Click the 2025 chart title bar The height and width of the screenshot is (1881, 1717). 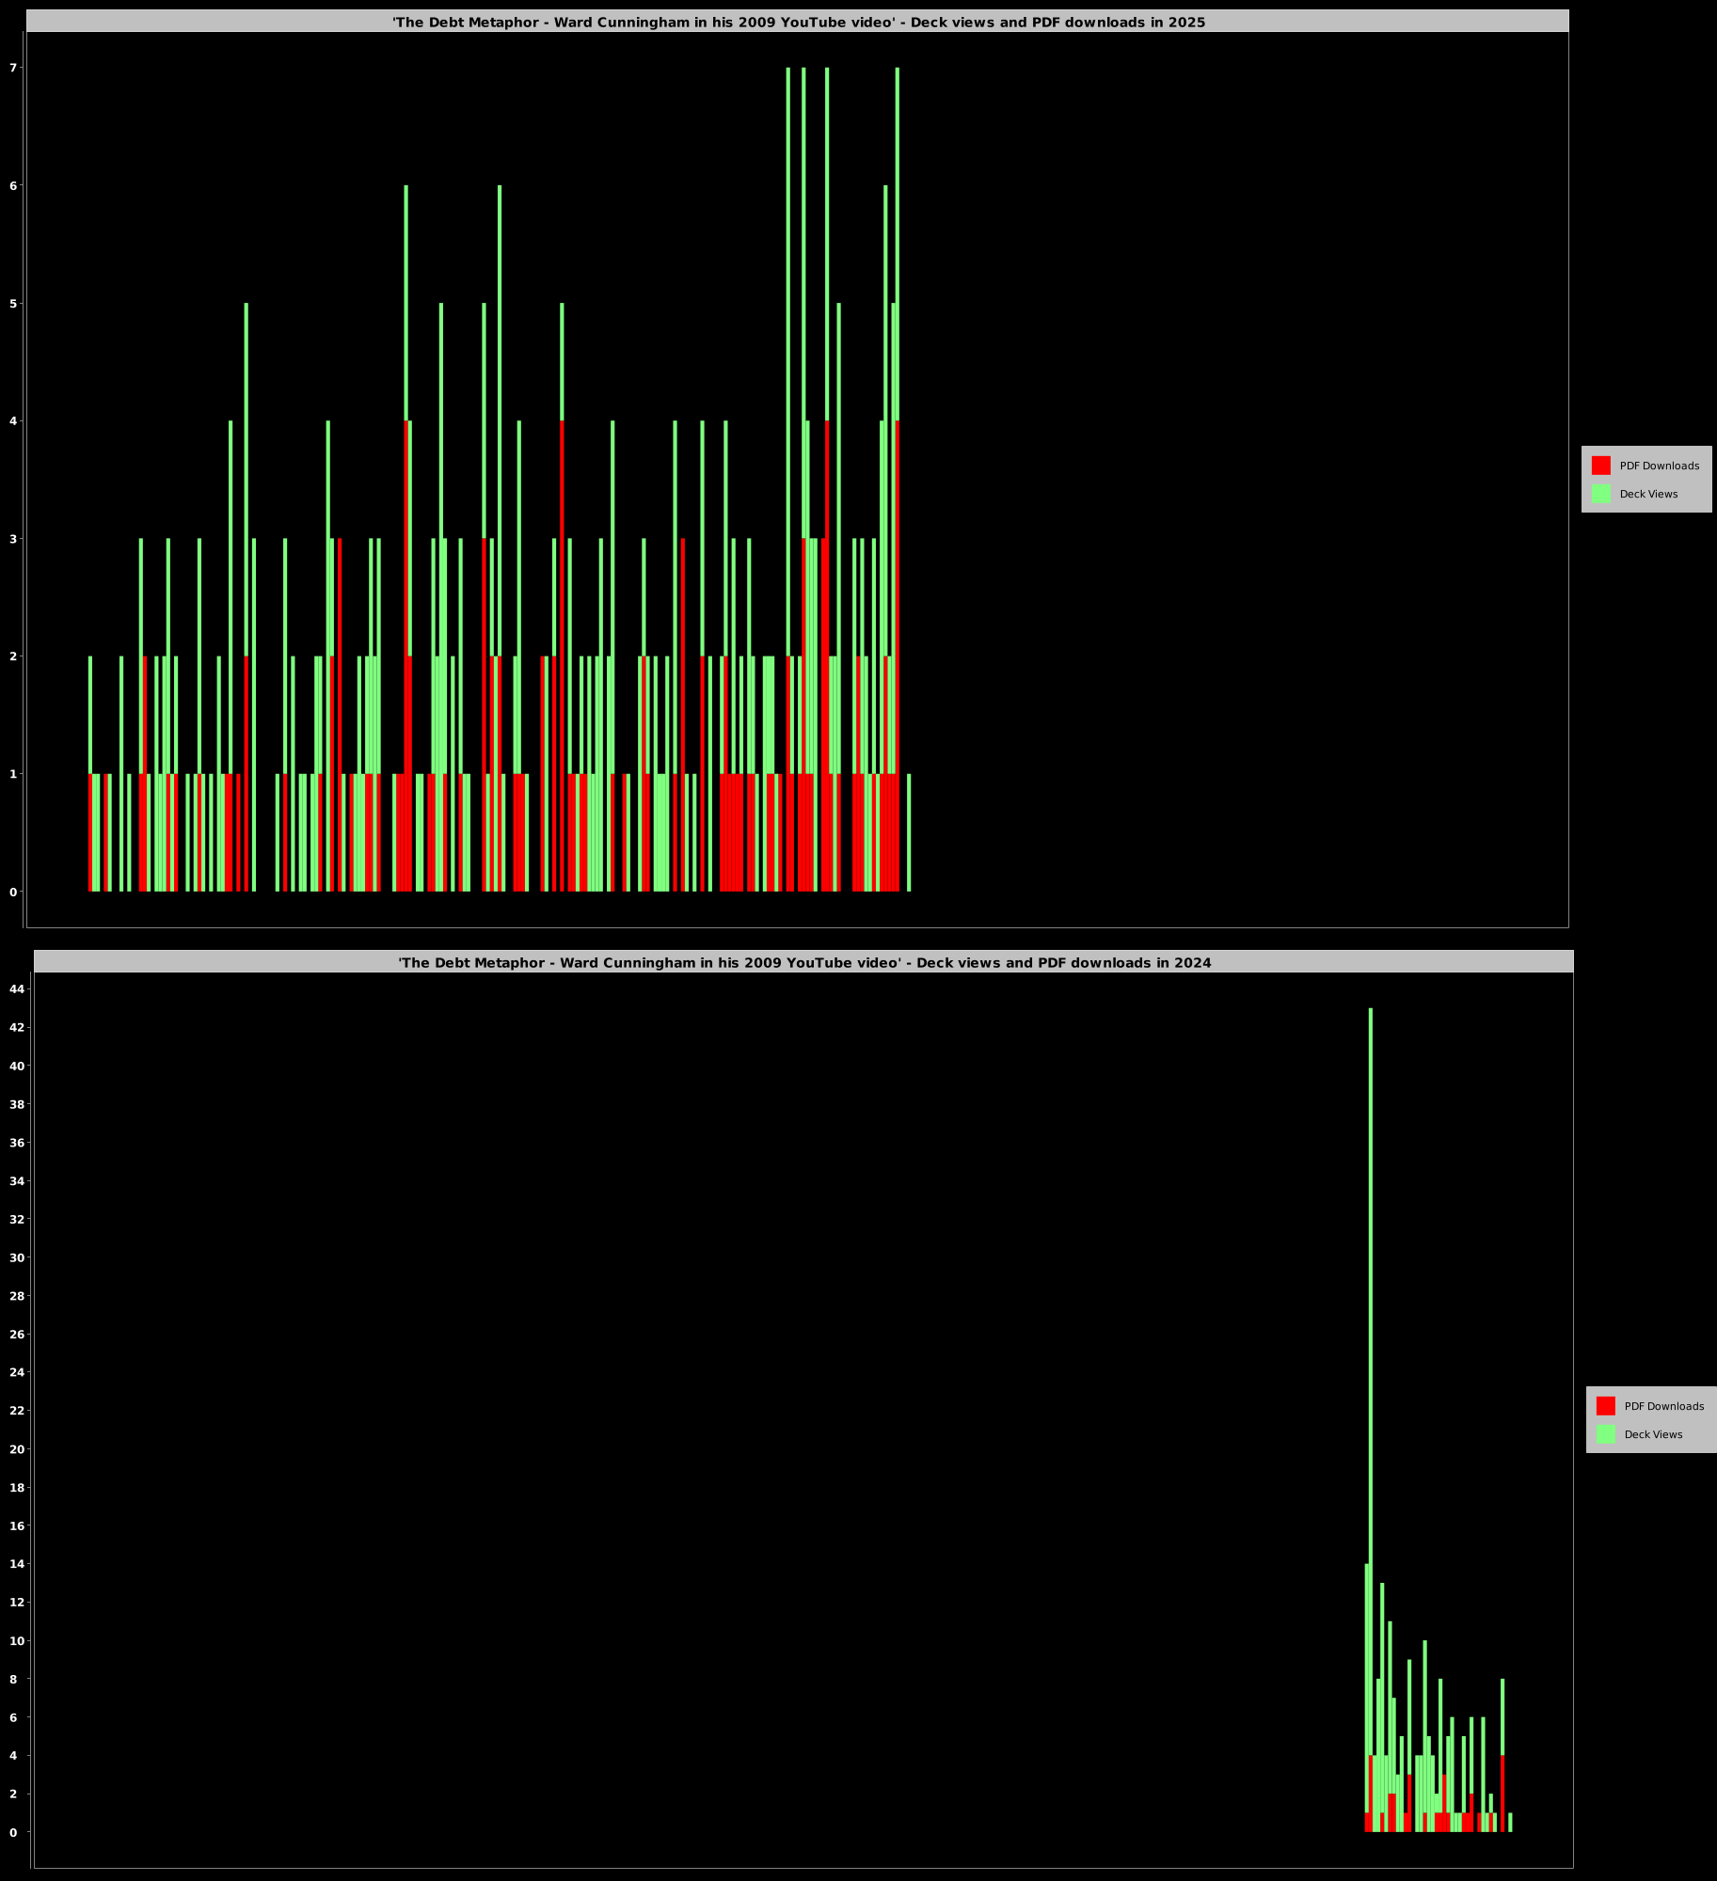(798, 22)
